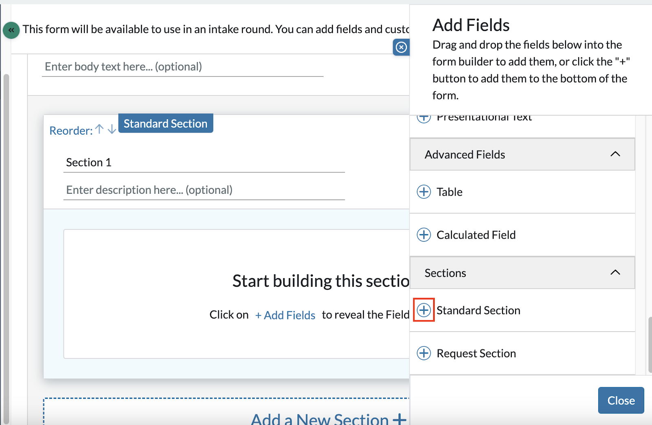Dismiss the notification using the circled X icon

pos(401,47)
